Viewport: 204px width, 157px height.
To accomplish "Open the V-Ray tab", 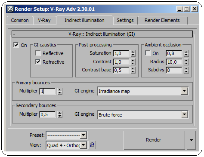I will pos(44,21).
